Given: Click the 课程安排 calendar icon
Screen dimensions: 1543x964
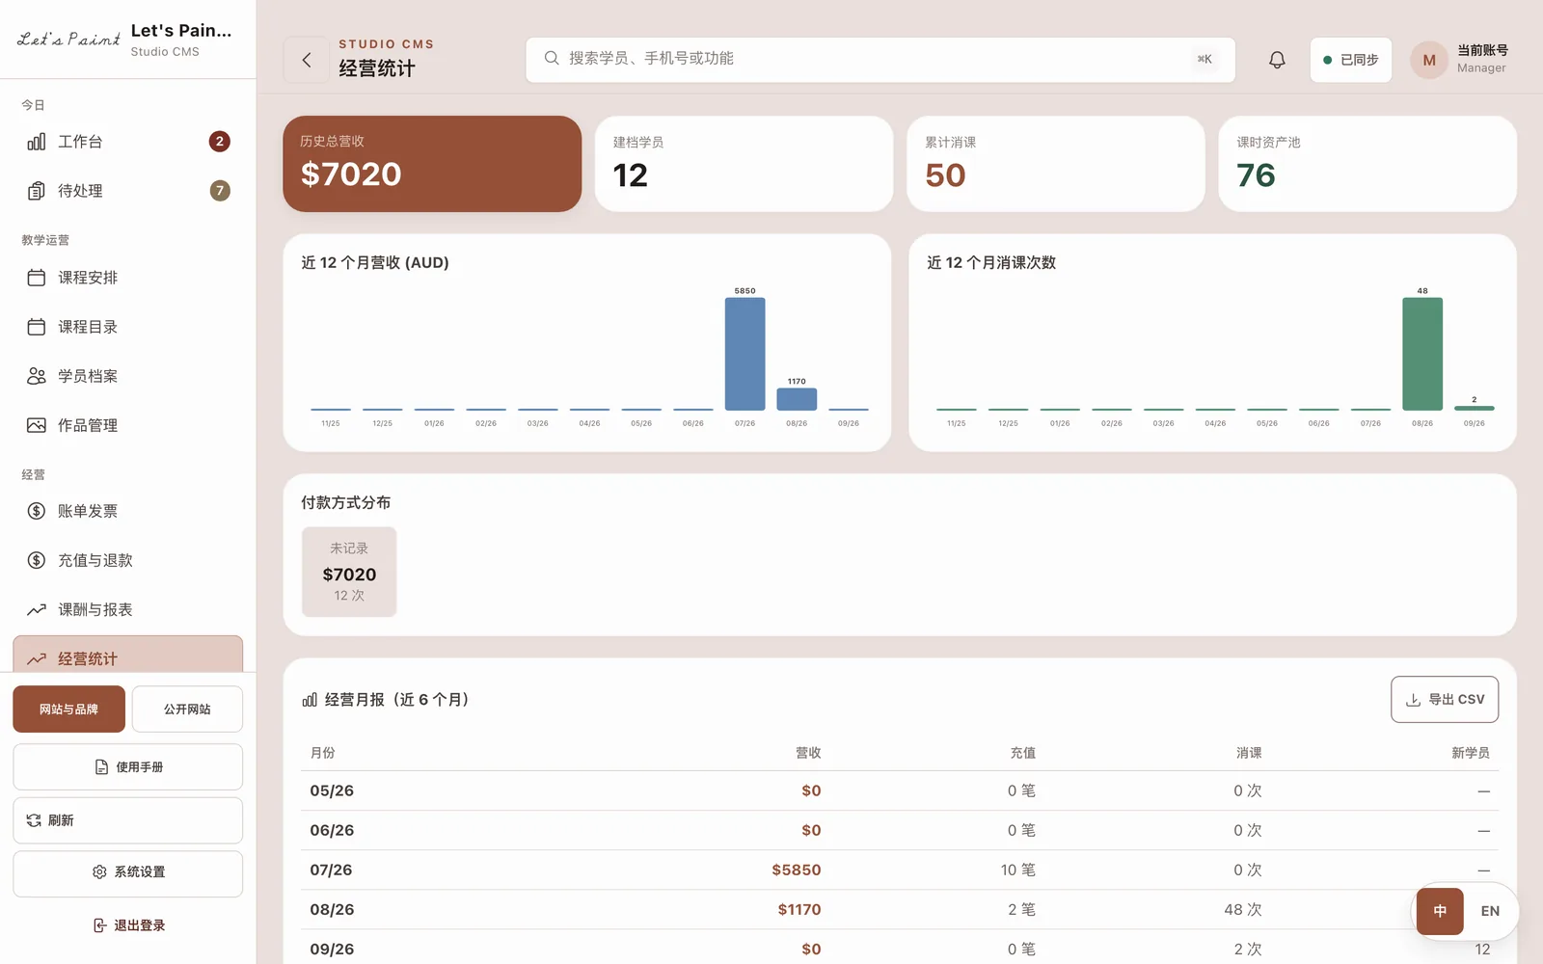Looking at the screenshot, I should [37, 278].
